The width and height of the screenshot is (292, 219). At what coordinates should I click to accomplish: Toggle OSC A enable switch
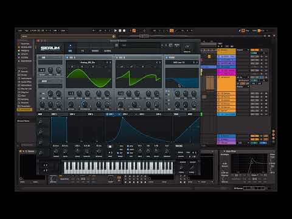point(67,57)
